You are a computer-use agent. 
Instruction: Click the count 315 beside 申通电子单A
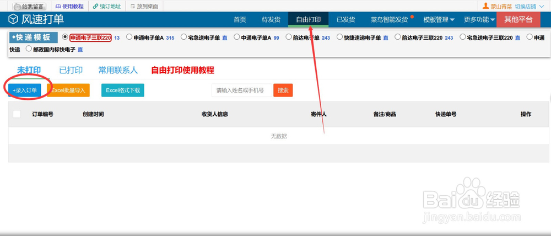pyautogui.click(x=170, y=37)
